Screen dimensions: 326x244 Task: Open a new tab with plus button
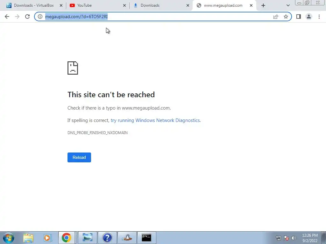pyautogui.click(x=263, y=5)
